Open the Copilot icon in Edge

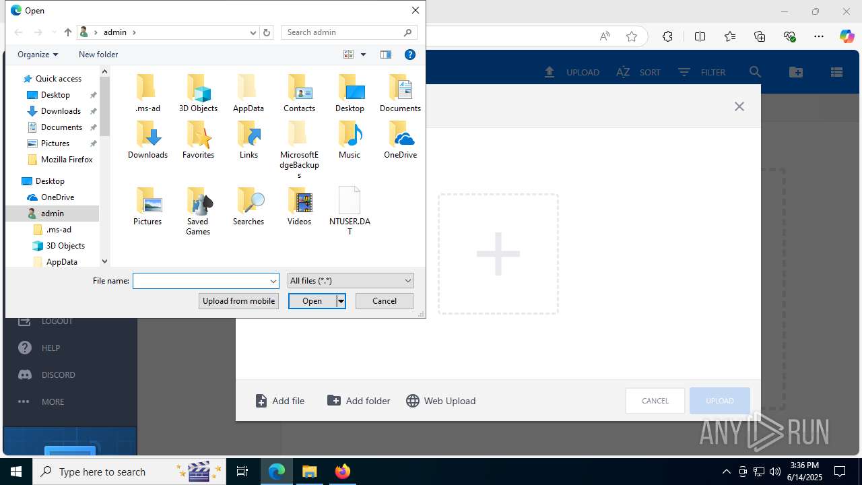click(847, 36)
